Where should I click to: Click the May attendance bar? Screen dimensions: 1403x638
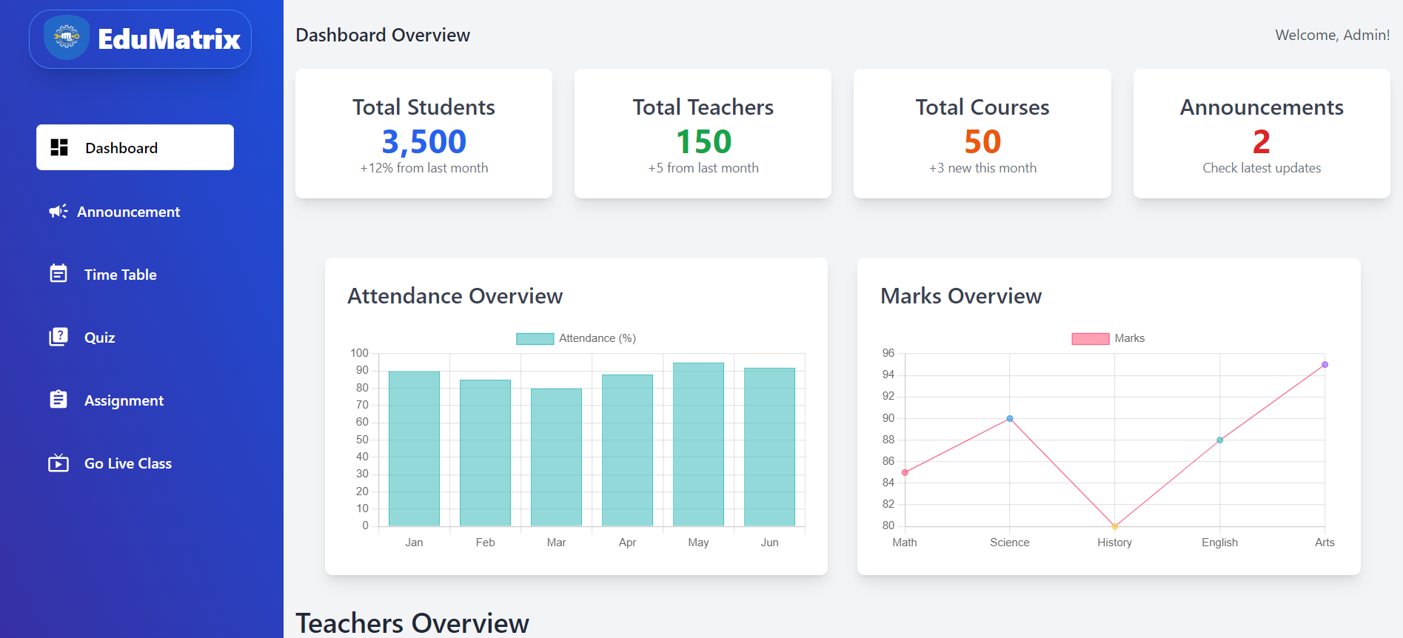(x=698, y=444)
